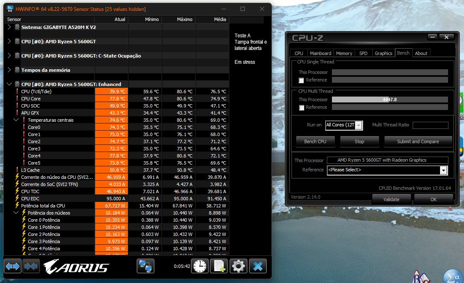Close HWiNFO sensors with blue X icon

[x=258, y=266]
